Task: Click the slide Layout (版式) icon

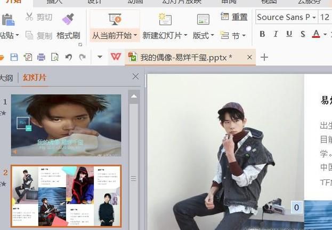Action: [x=203, y=19]
